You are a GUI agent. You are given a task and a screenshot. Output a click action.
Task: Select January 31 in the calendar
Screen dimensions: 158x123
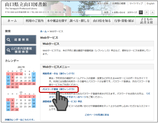coord(17,87)
